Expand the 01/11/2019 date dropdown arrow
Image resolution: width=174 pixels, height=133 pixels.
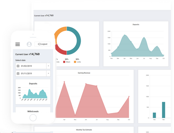click(48, 73)
